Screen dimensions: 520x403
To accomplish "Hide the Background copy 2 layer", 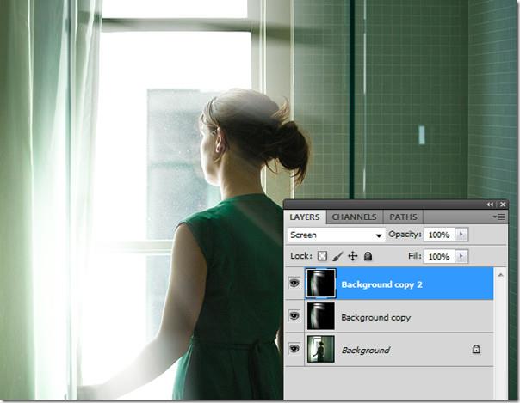I will pyautogui.click(x=294, y=284).
